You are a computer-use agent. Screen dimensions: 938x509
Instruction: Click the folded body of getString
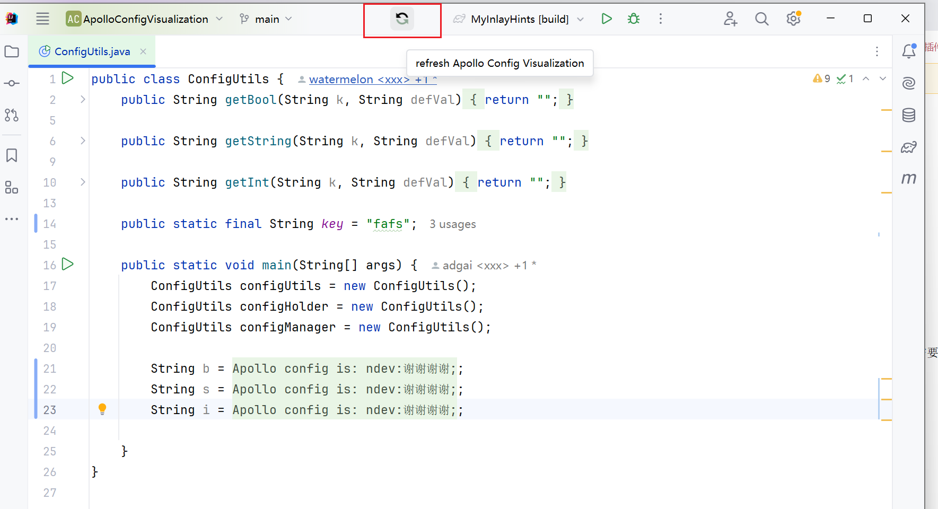533,141
